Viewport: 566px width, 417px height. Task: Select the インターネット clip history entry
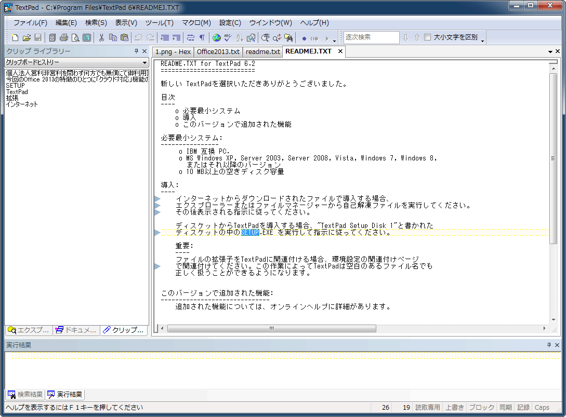coord(22,104)
